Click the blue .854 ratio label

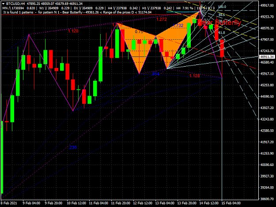tap(156, 74)
